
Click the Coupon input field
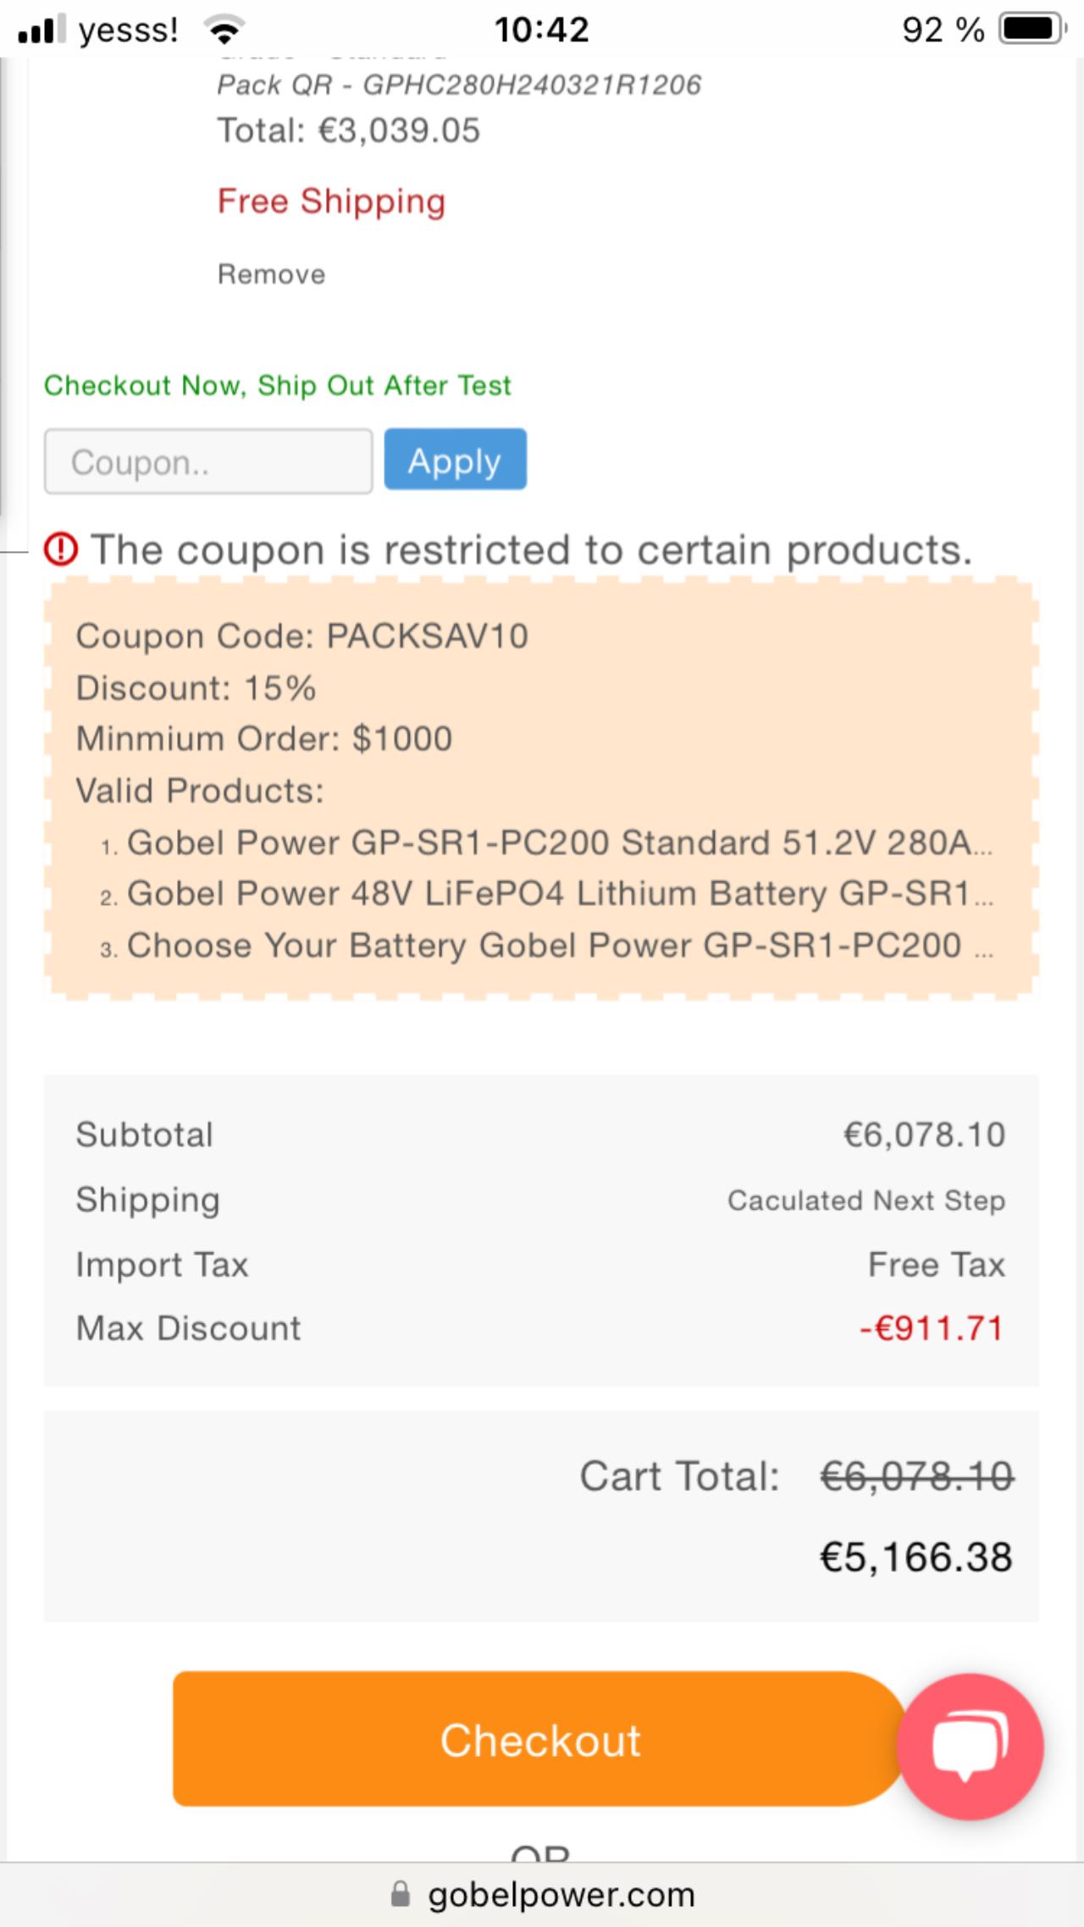[208, 461]
